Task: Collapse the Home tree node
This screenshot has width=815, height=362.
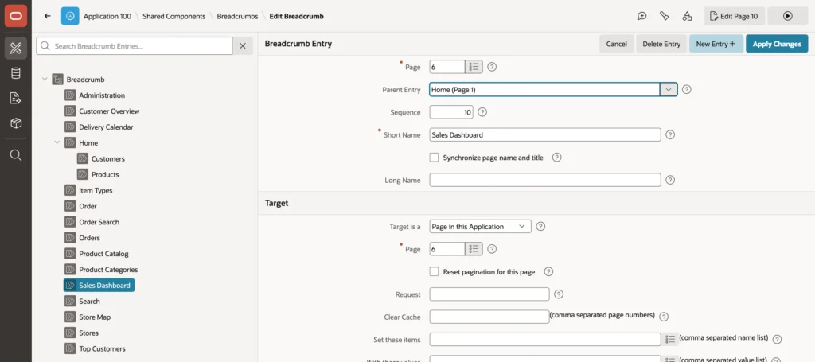Action: coord(57,143)
